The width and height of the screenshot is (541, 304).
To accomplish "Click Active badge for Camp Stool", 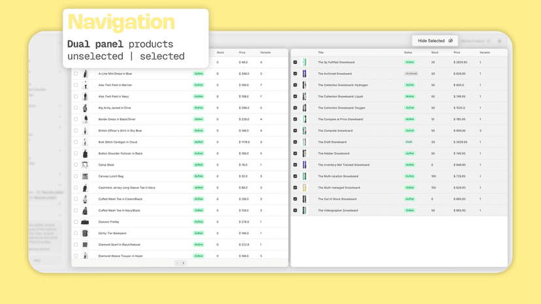I will click(199, 165).
